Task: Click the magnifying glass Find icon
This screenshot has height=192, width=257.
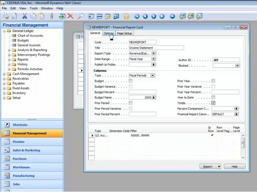Action: (x=81, y=16)
